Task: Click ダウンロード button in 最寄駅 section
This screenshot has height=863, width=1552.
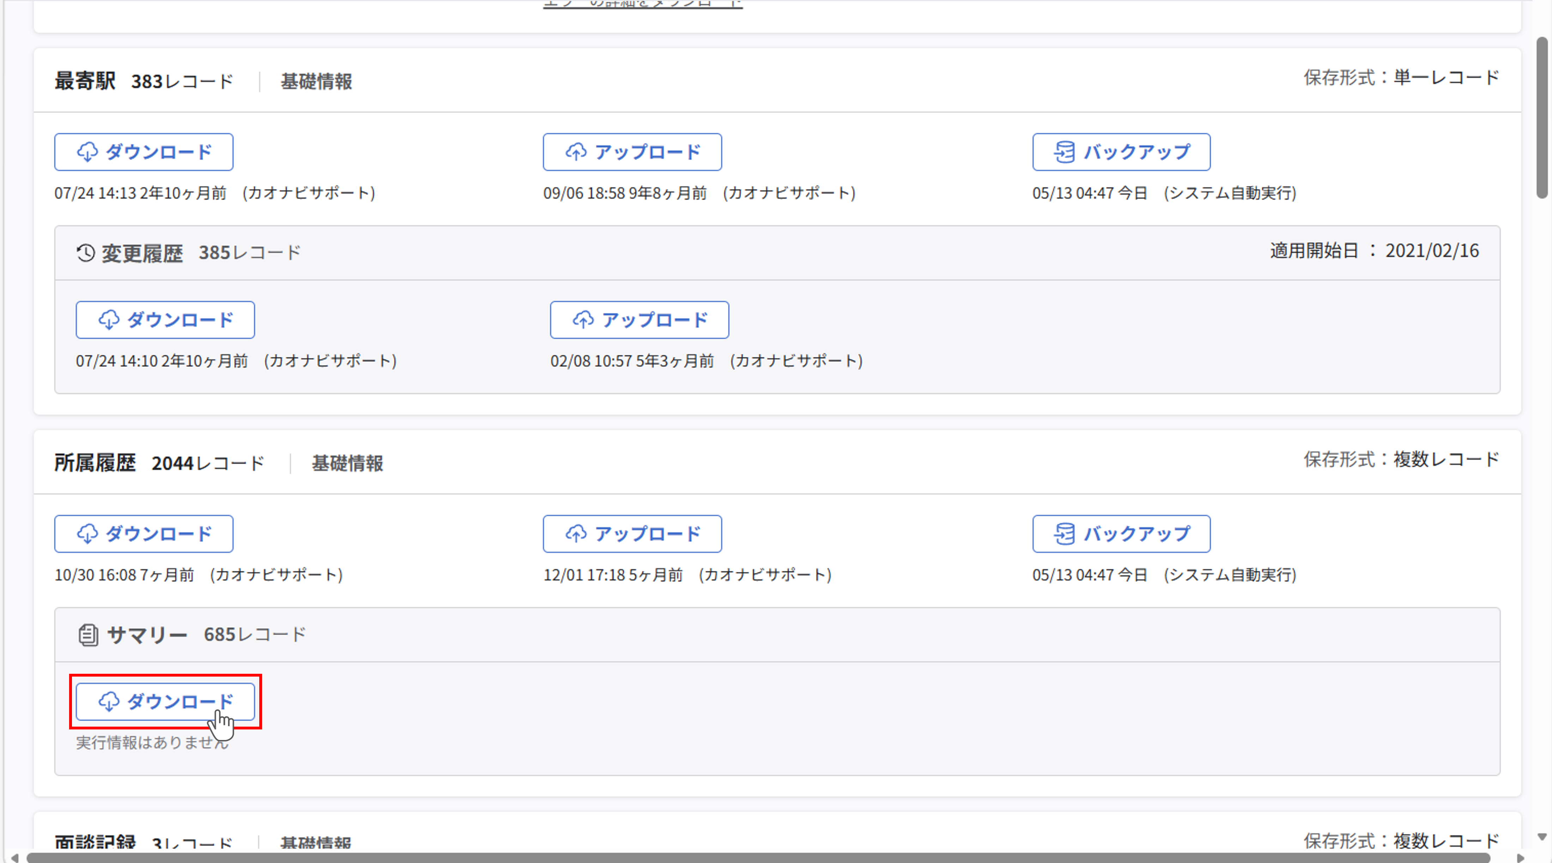Action: coord(144,152)
